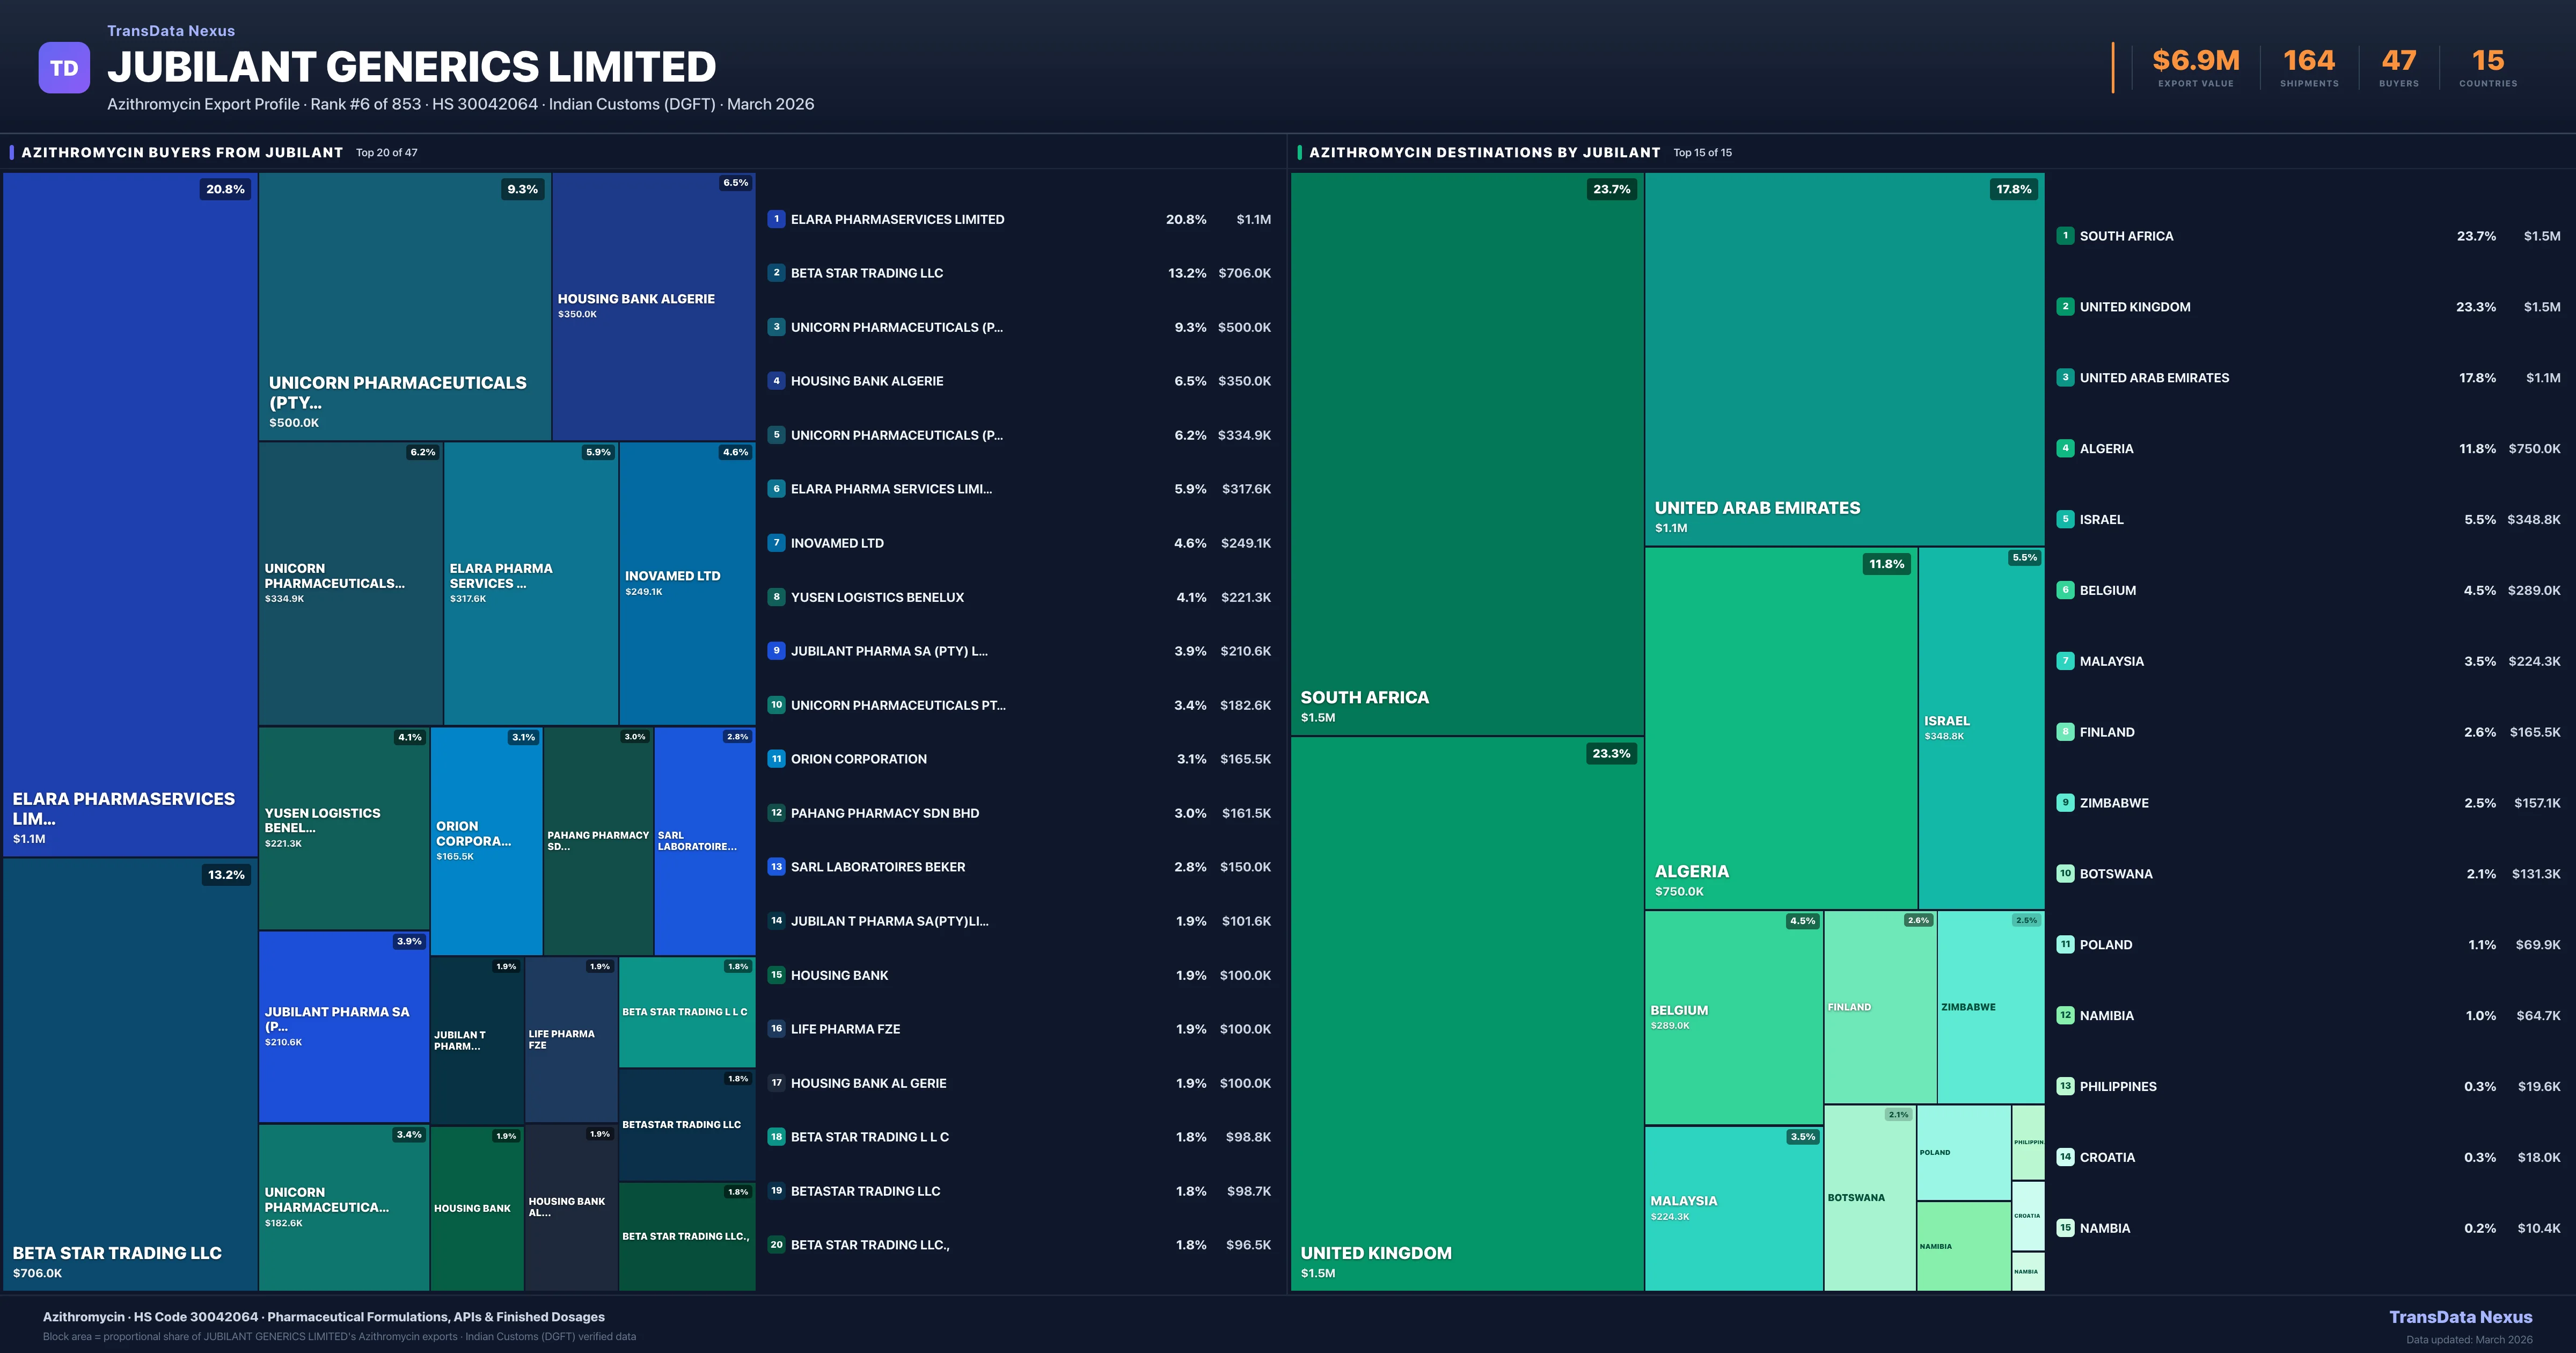
Task: Click the Housing Bank Algerie treemap tile
Action: point(653,305)
